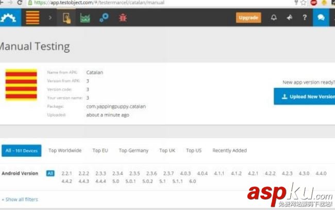Screen dimensions: 335x210
Task: Filter by Android version 2.3.4
Action: click(x=118, y=173)
